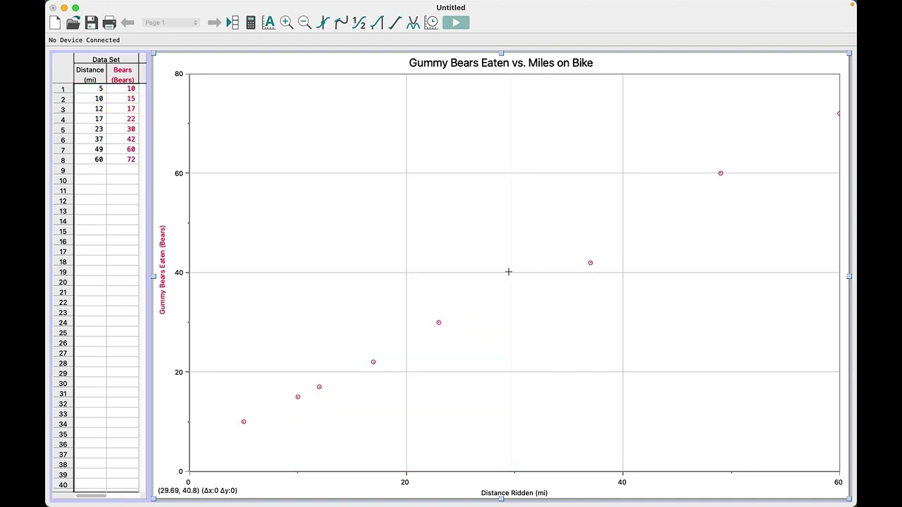The height and width of the screenshot is (507, 902).
Task: Zoom in on the graph
Action: click(287, 23)
